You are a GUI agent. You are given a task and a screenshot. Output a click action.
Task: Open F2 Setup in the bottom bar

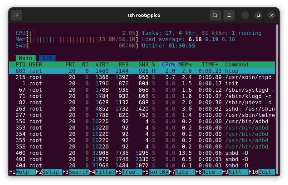49,172
